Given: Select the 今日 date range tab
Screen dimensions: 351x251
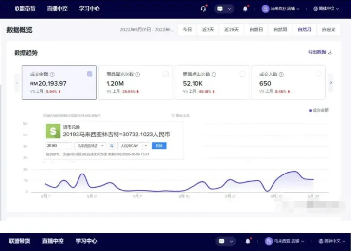Looking at the screenshot, I should [187, 30].
